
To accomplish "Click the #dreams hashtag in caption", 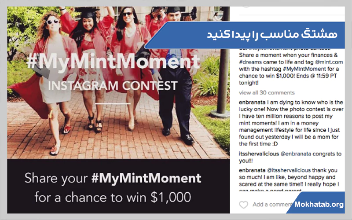I will click(x=251, y=62).
